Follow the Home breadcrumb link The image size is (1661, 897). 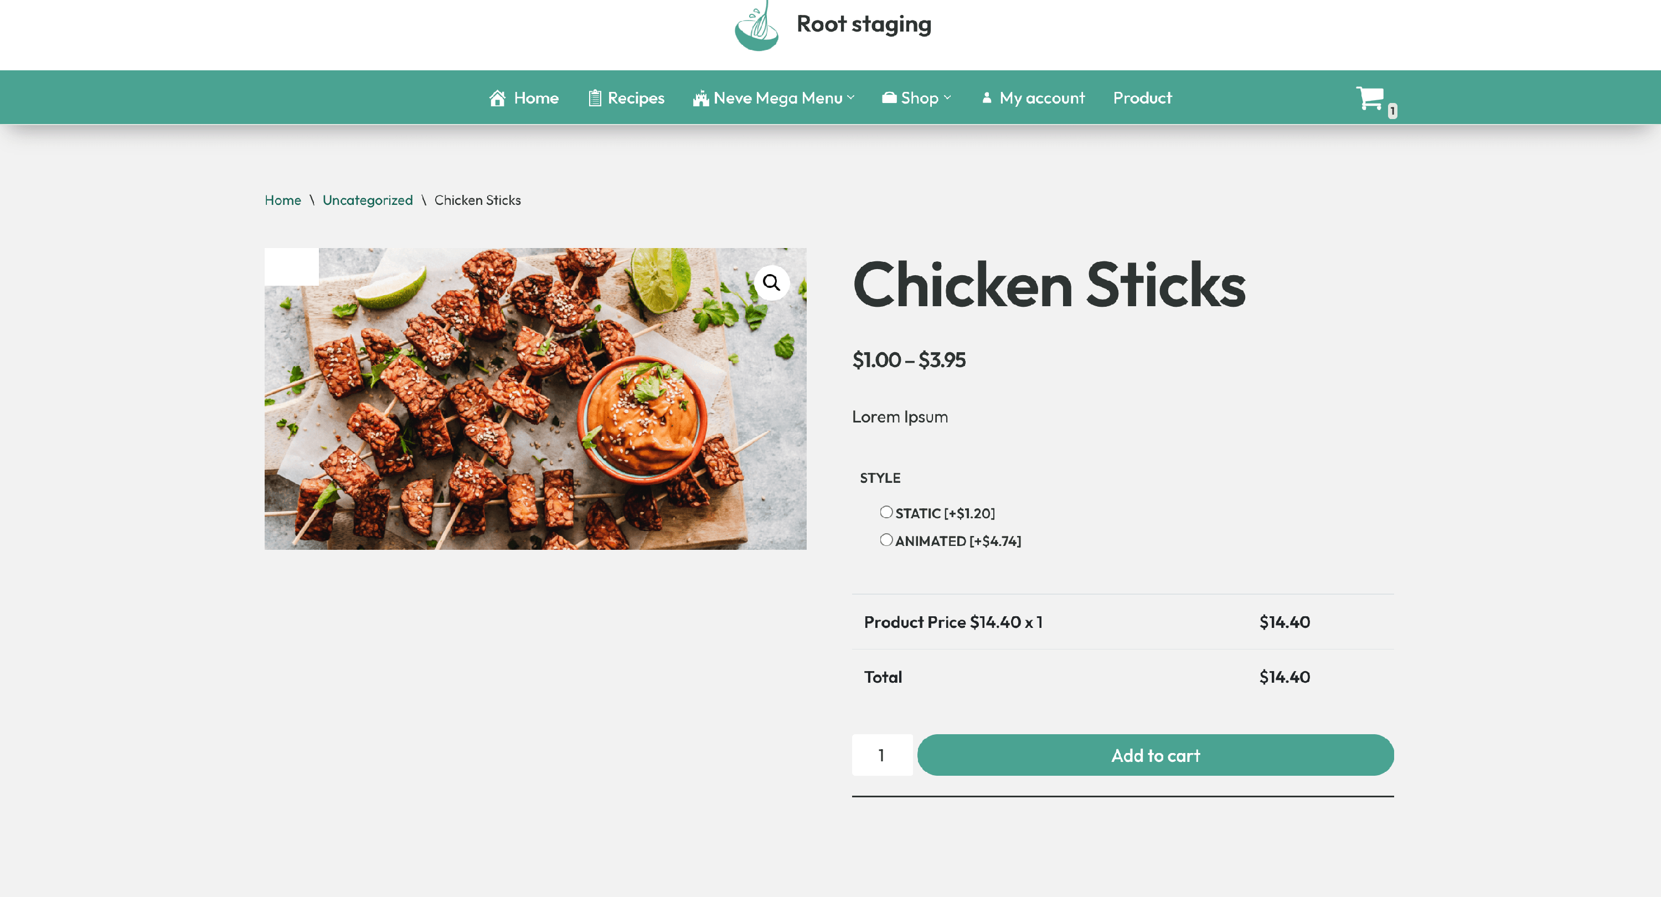coord(282,200)
